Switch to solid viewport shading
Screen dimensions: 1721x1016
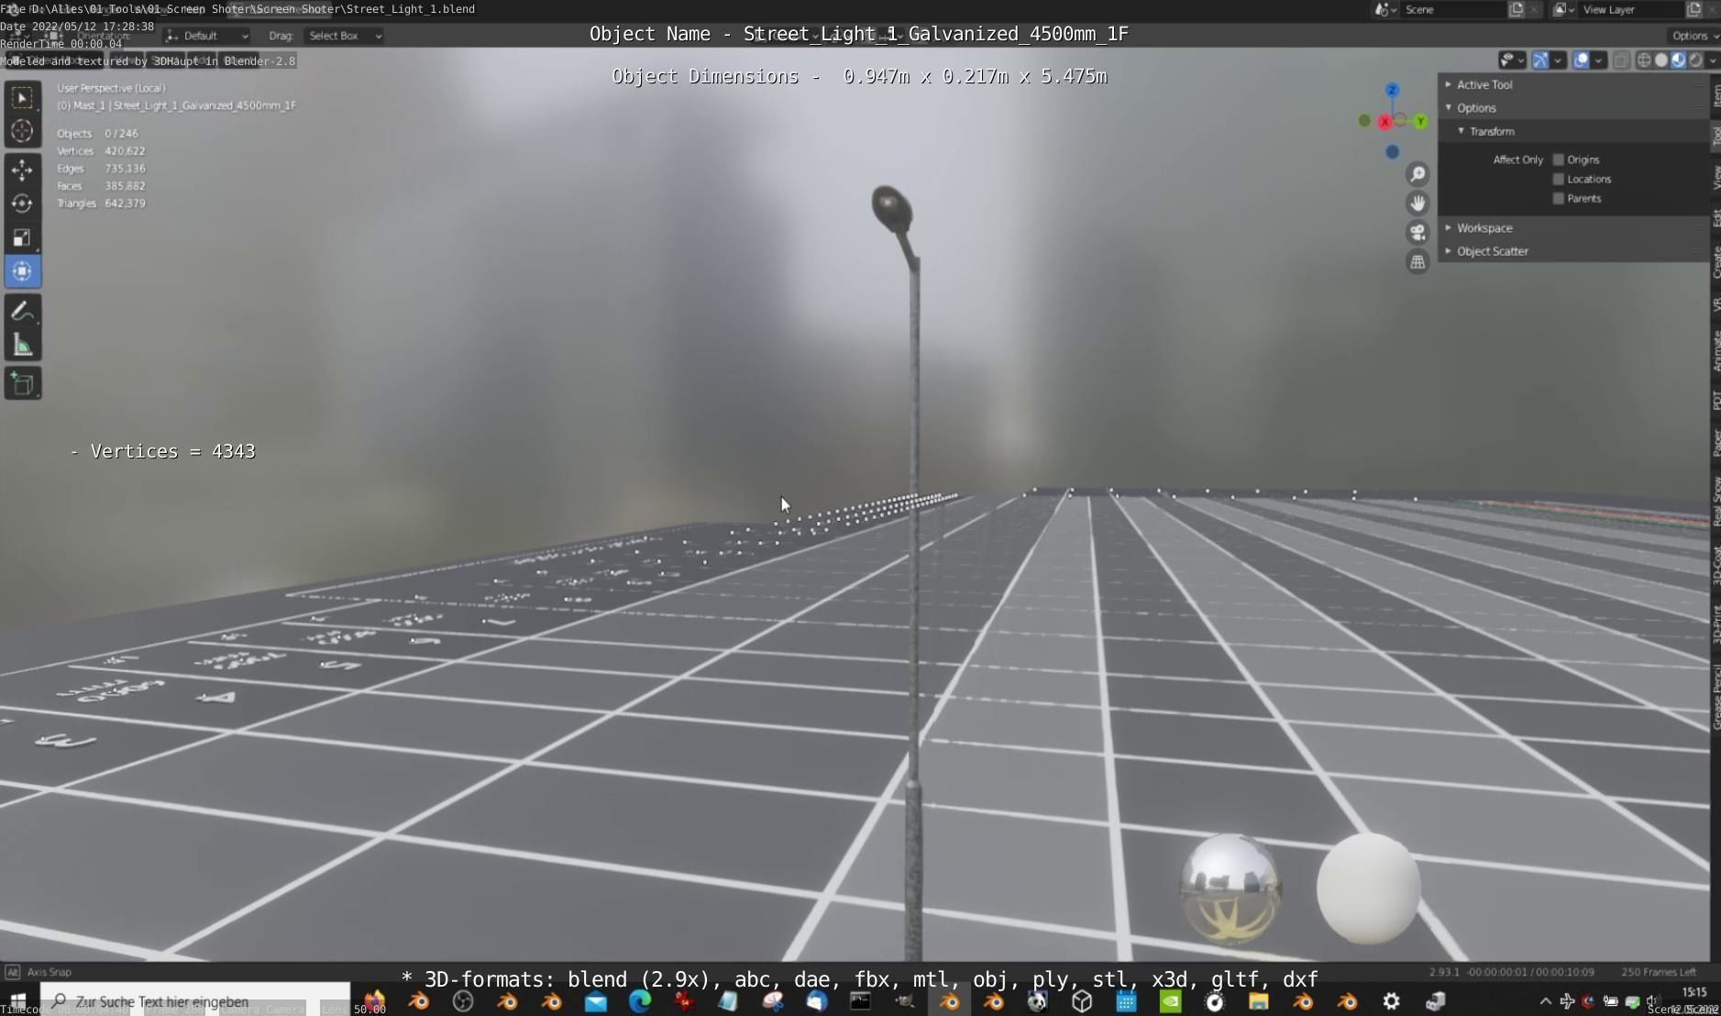click(x=1661, y=61)
